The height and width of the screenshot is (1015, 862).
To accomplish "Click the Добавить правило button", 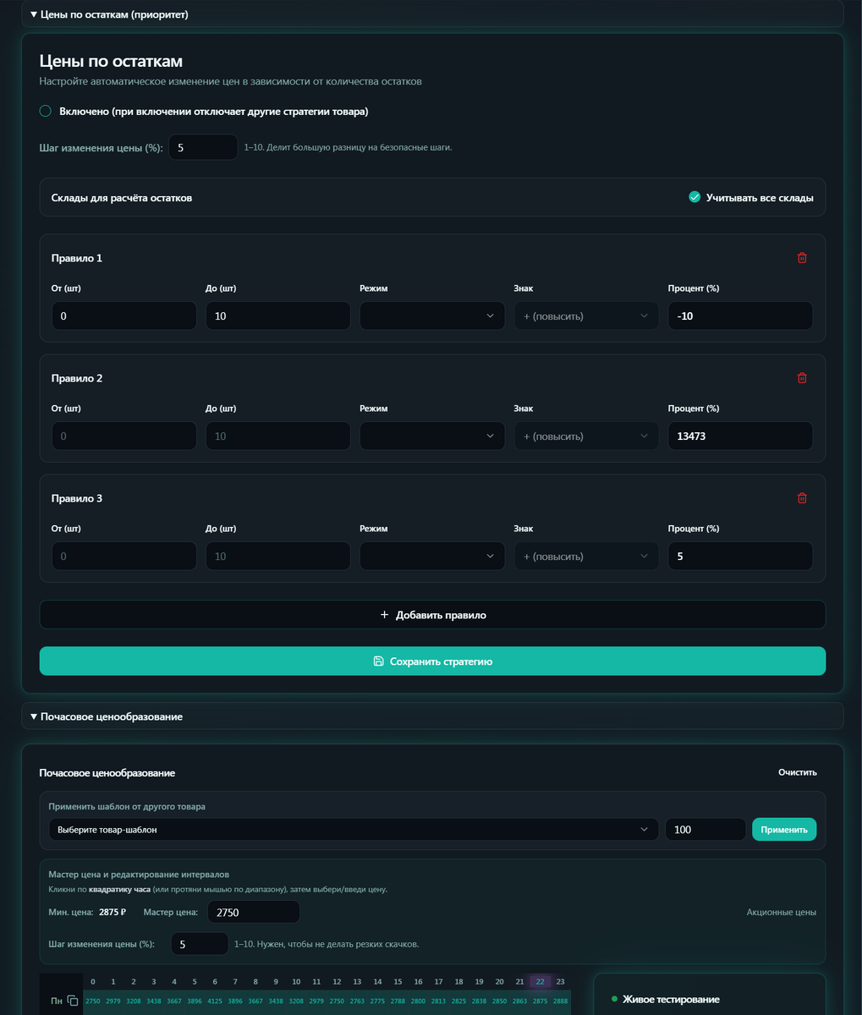I will [431, 615].
